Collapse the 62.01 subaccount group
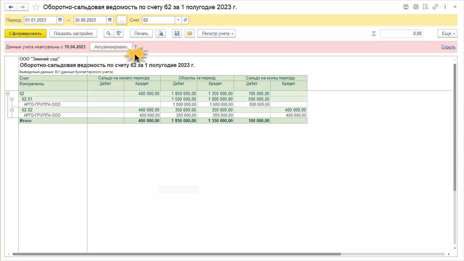Screen dimensions: 464x261 pos(12,99)
